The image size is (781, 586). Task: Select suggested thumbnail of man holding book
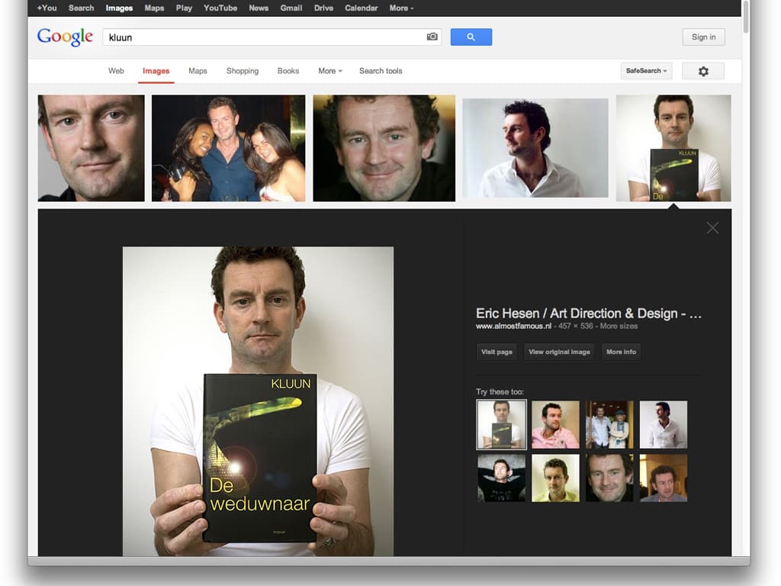point(501,424)
